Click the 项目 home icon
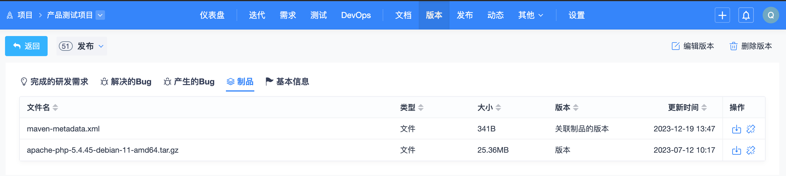The width and height of the screenshot is (786, 176). point(10,15)
